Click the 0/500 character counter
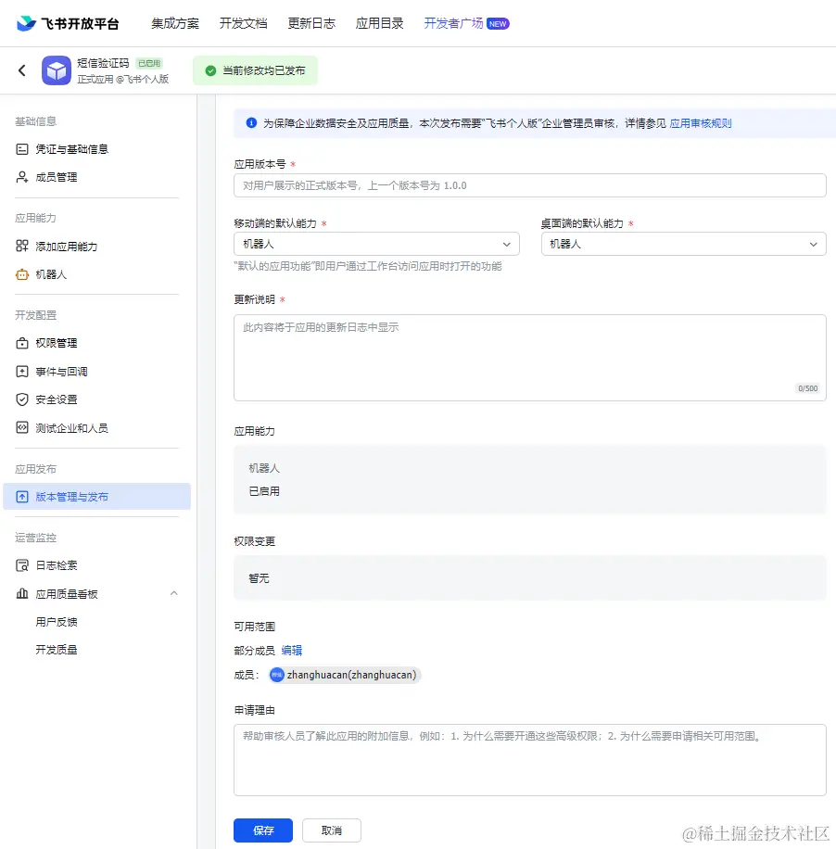The height and width of the screenshot is (849, 836). pyautogui.click(x=808, y=388)
